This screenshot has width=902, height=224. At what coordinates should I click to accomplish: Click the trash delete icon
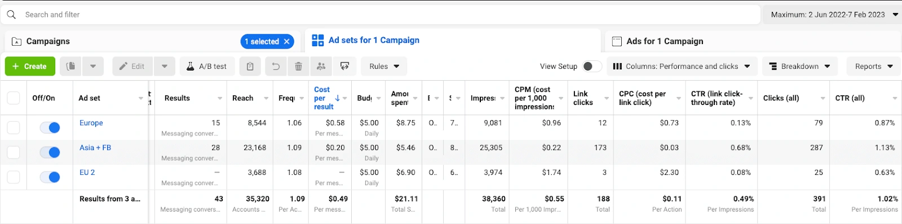(x=298, y=67)
